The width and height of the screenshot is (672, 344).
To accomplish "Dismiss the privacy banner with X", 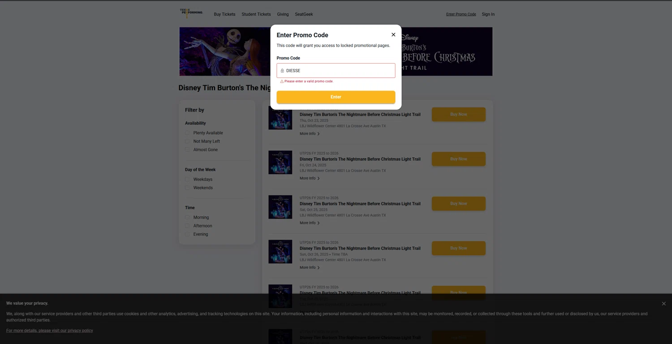I will (x=663, y=304).
